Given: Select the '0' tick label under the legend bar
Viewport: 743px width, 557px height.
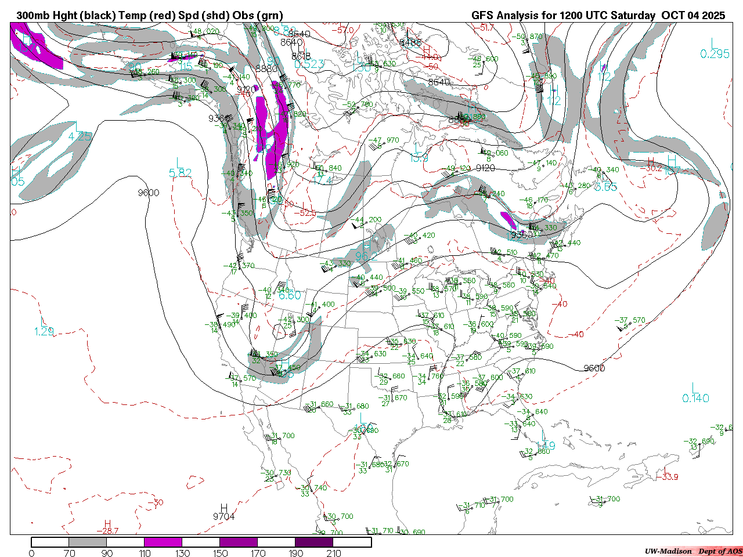Looking at the screenshot, I should [x=31, y=553].
